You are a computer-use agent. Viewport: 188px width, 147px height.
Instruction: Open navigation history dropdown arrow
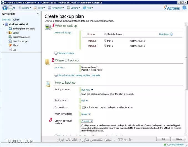tap(14, 8)
